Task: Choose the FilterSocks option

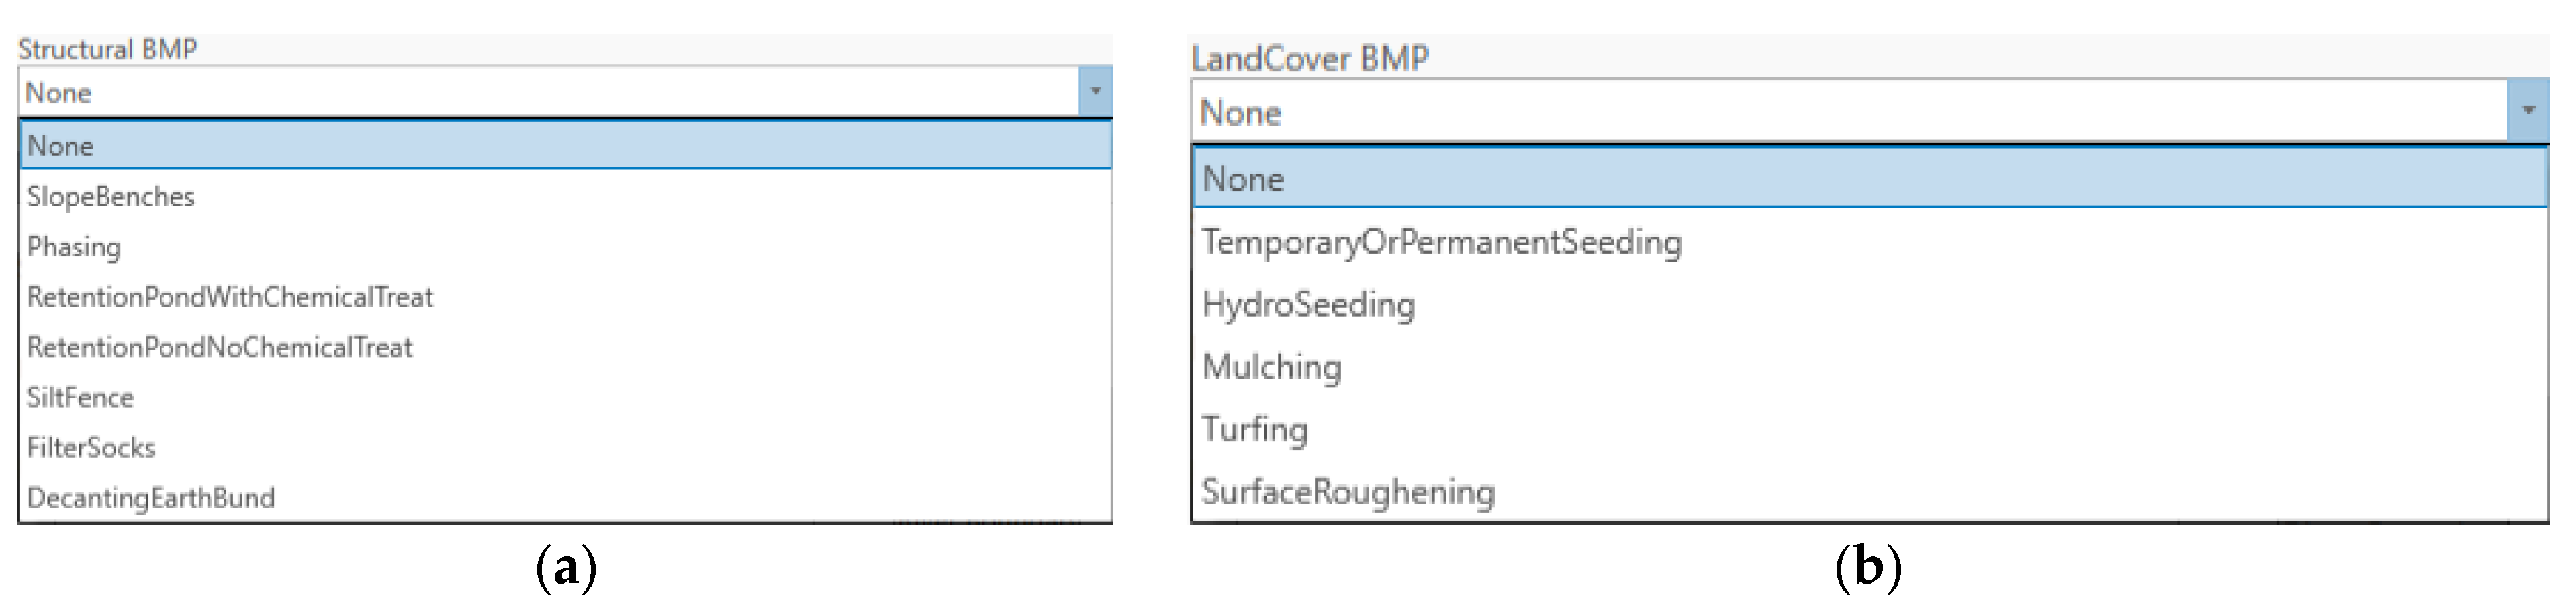Action: click(x=91, y=447)
